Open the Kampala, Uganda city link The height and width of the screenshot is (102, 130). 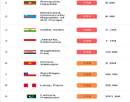pyautogui.click(x=50, y=3)
